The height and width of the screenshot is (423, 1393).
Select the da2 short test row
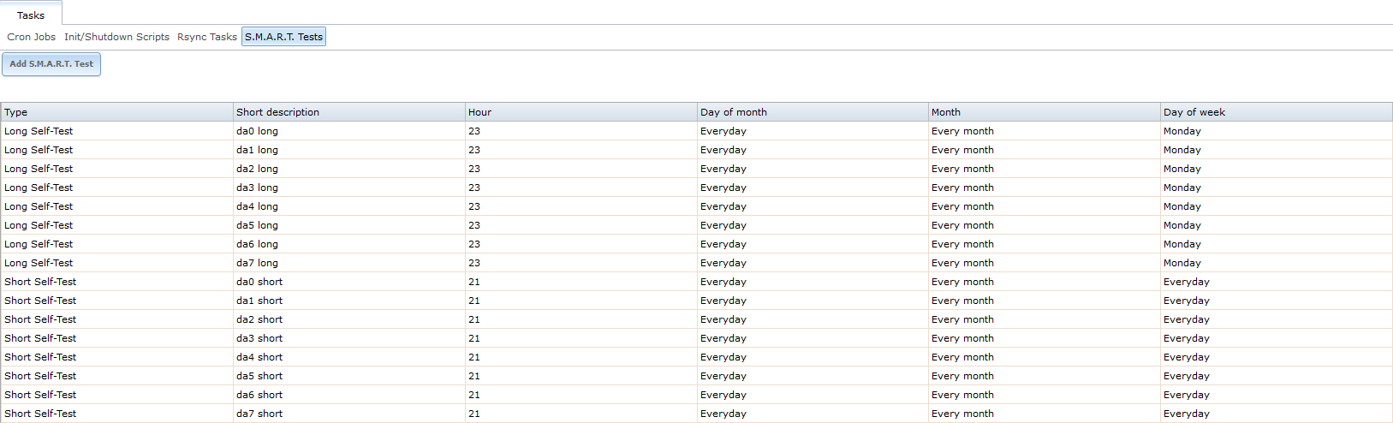click(696, 319)
